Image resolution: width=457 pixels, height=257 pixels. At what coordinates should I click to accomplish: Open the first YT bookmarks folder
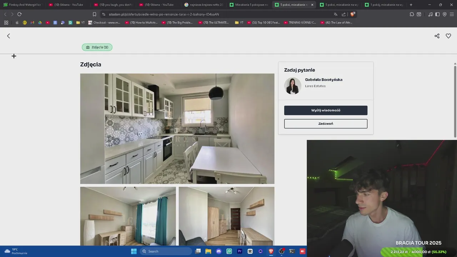(80, 22)
